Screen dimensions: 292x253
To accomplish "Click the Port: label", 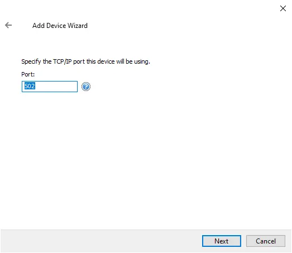I will click(x=28, y=74).
